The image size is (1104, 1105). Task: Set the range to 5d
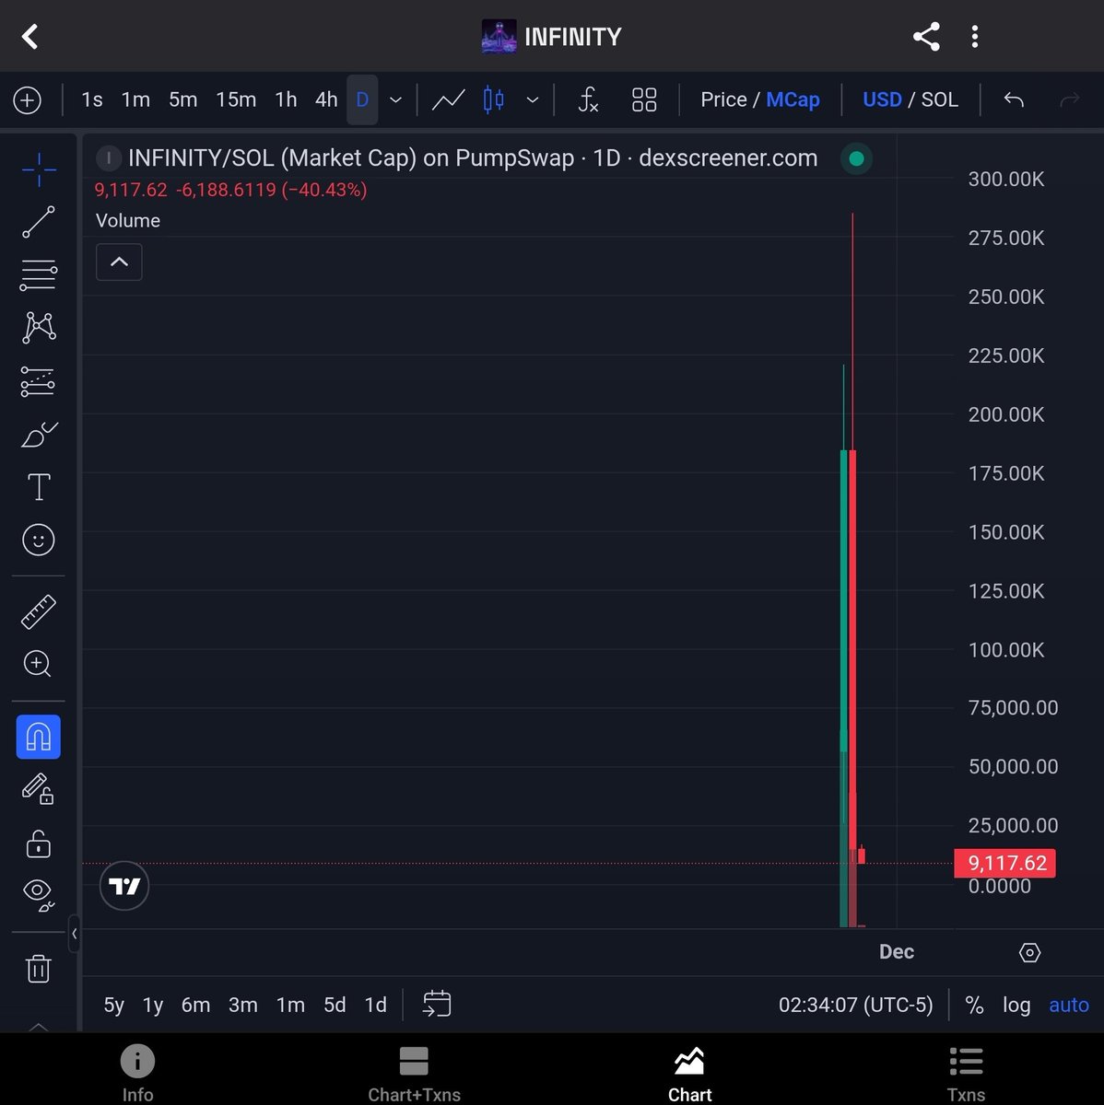click(335, 1005)
